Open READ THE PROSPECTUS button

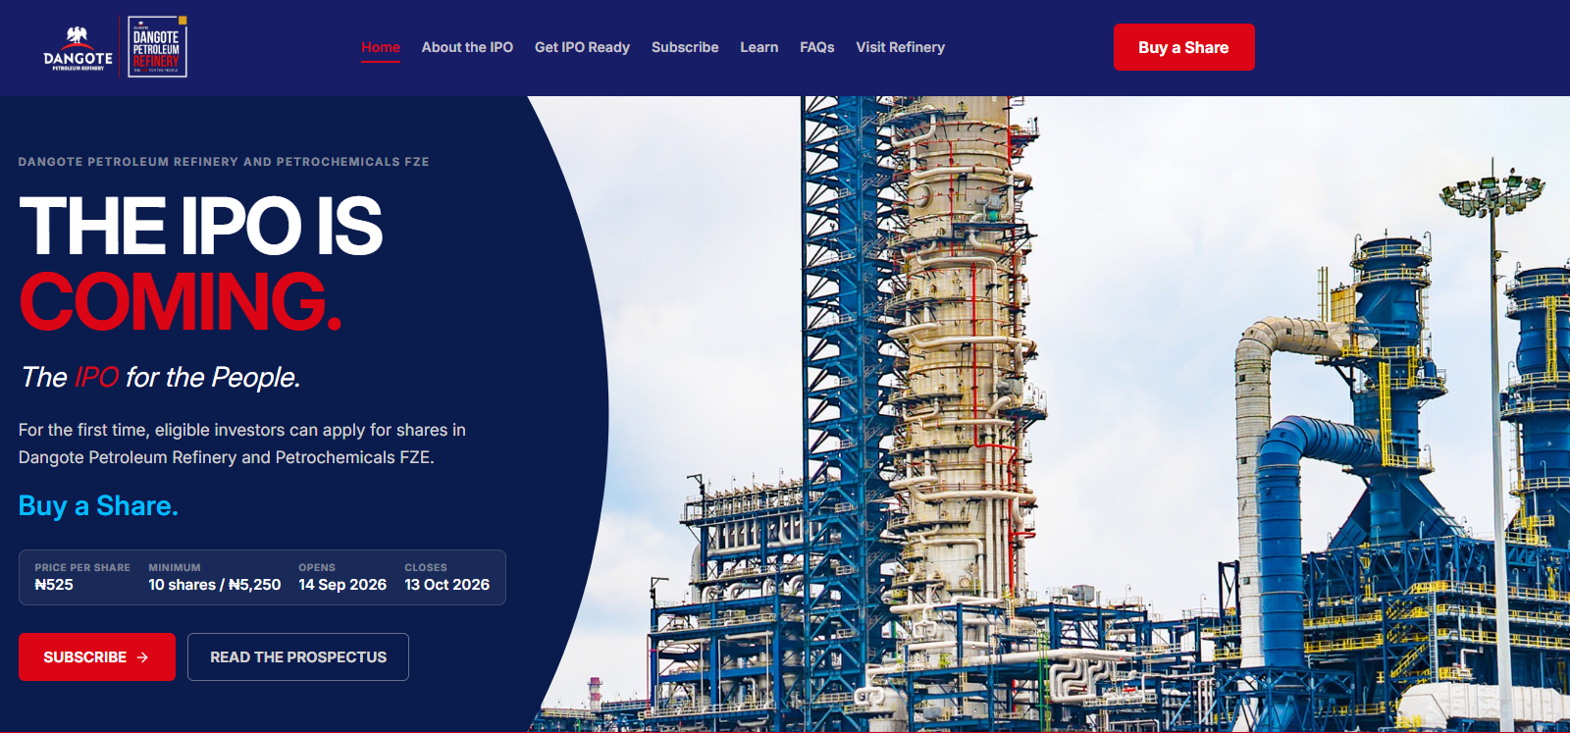point(298,656)
